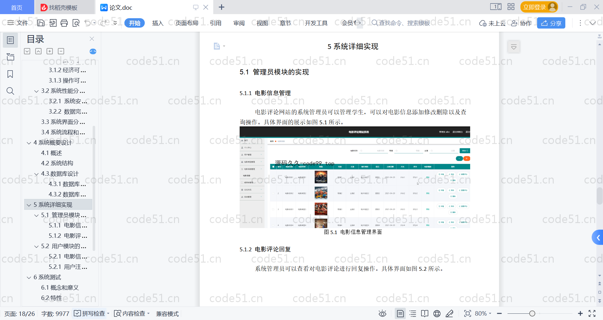The height and width of the screenshot is (320, 603).
Task: Click the search command input field
Action: click(401, 23)
